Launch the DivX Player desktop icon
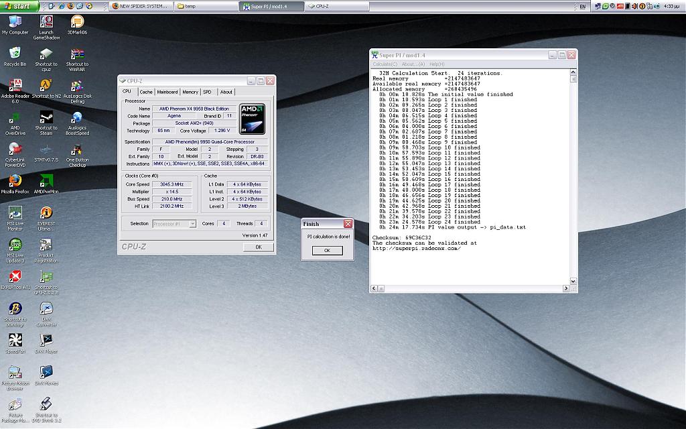The width and height of the screenshot is (686, 429). pyautogui.click(x=46, y=343)
